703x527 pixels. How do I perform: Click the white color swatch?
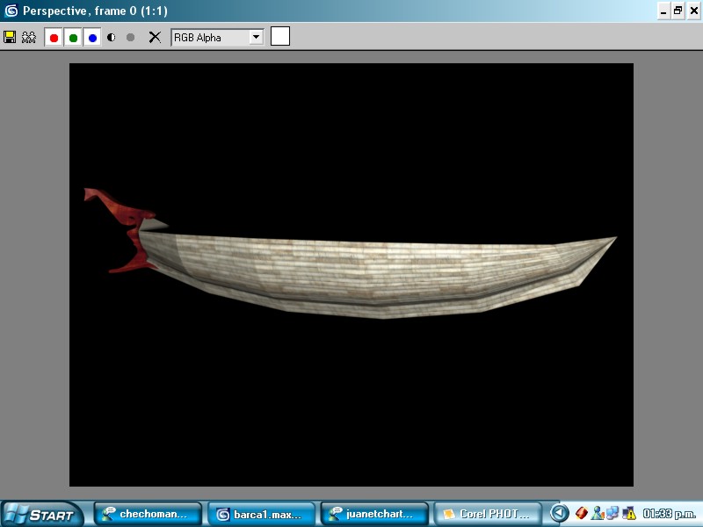tap(280, 36)
